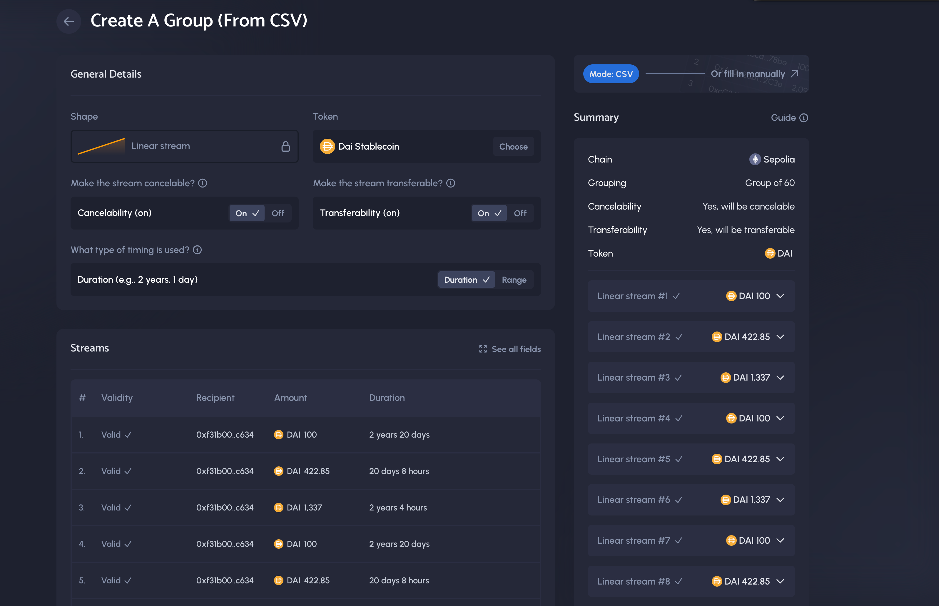
Task: Click the Mode: CSV button
Action: (x=610, y=74)
